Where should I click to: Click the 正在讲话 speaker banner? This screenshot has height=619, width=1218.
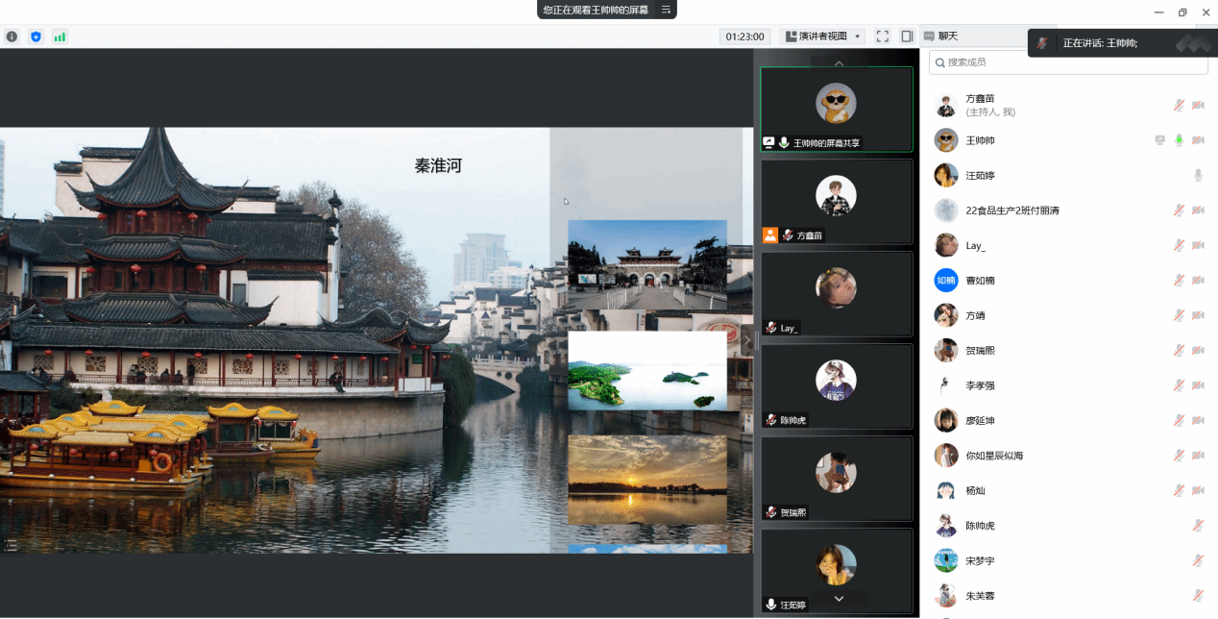coord(1100,43)
